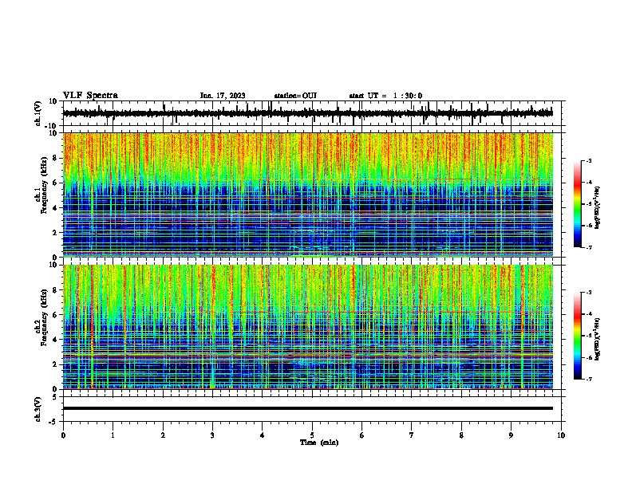Click the date label 'Jan. 17, 2023'

[223, 96]
